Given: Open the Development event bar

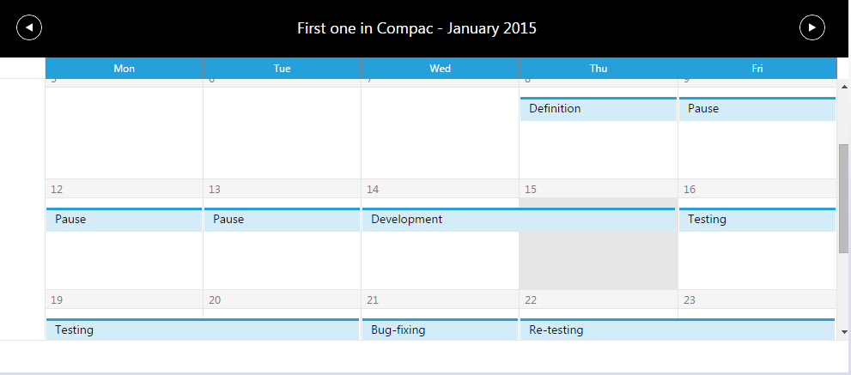Looking at the screenshot, I should point(519,220).
